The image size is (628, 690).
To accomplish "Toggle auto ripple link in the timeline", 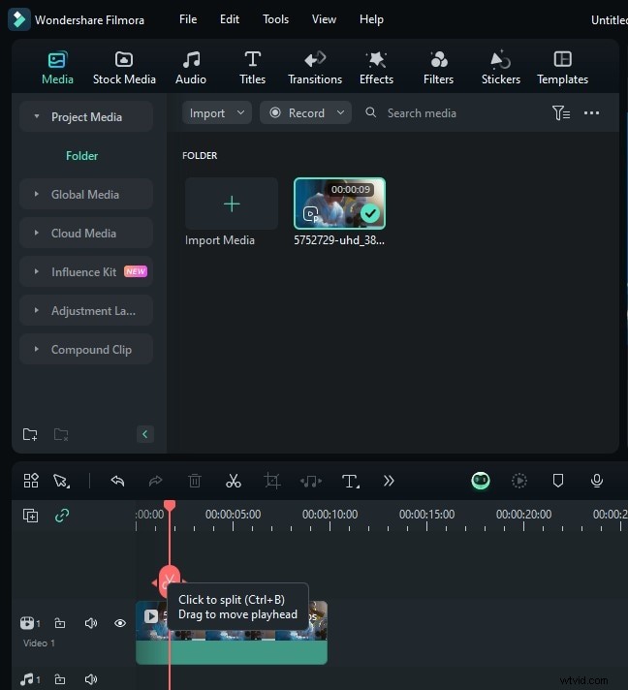I will tap(62, 516).
